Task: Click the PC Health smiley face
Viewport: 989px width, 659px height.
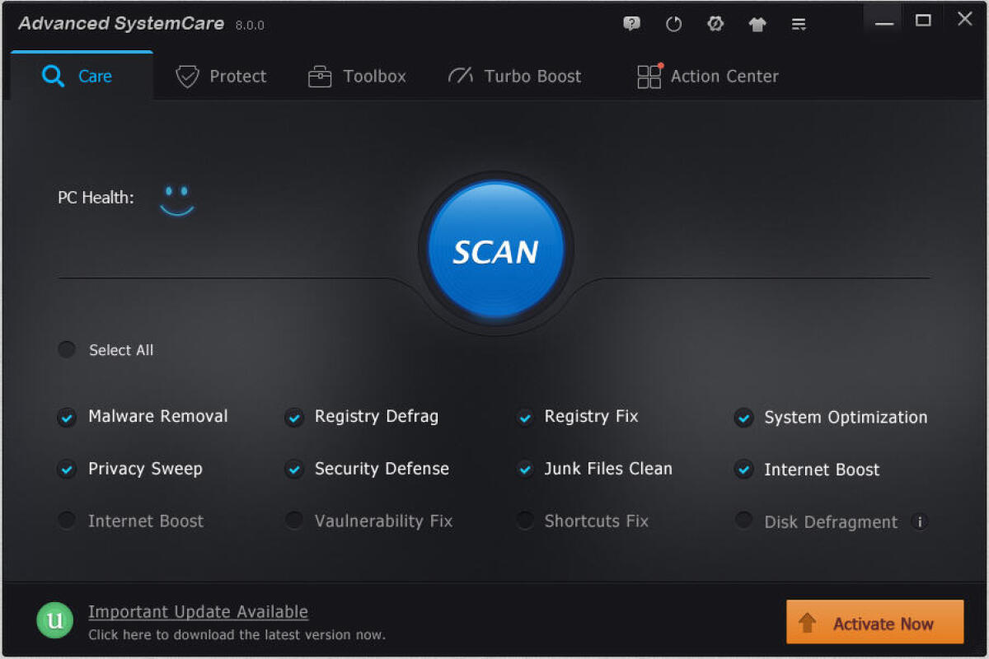Action: click(176, 198)
